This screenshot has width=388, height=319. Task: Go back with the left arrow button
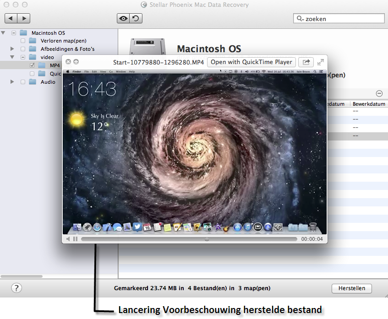[11, 18]
